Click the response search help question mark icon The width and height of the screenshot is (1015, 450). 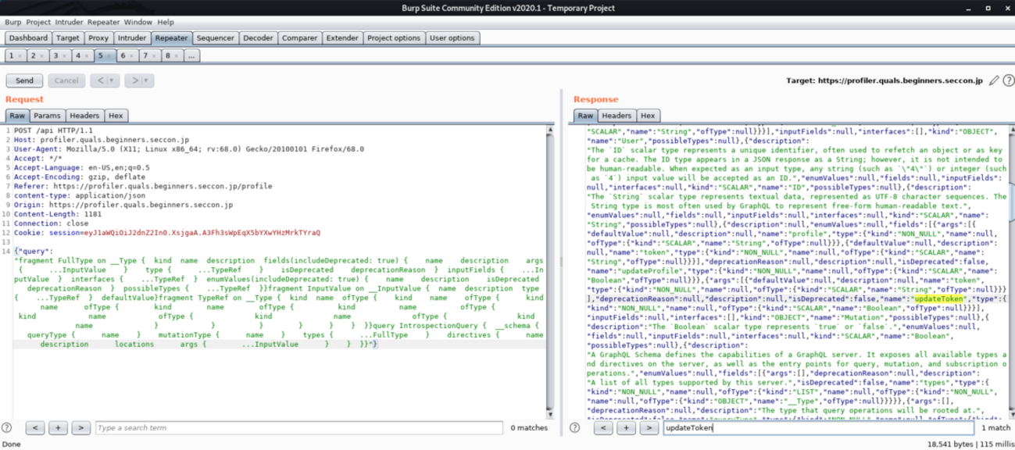tap(575, 428)
